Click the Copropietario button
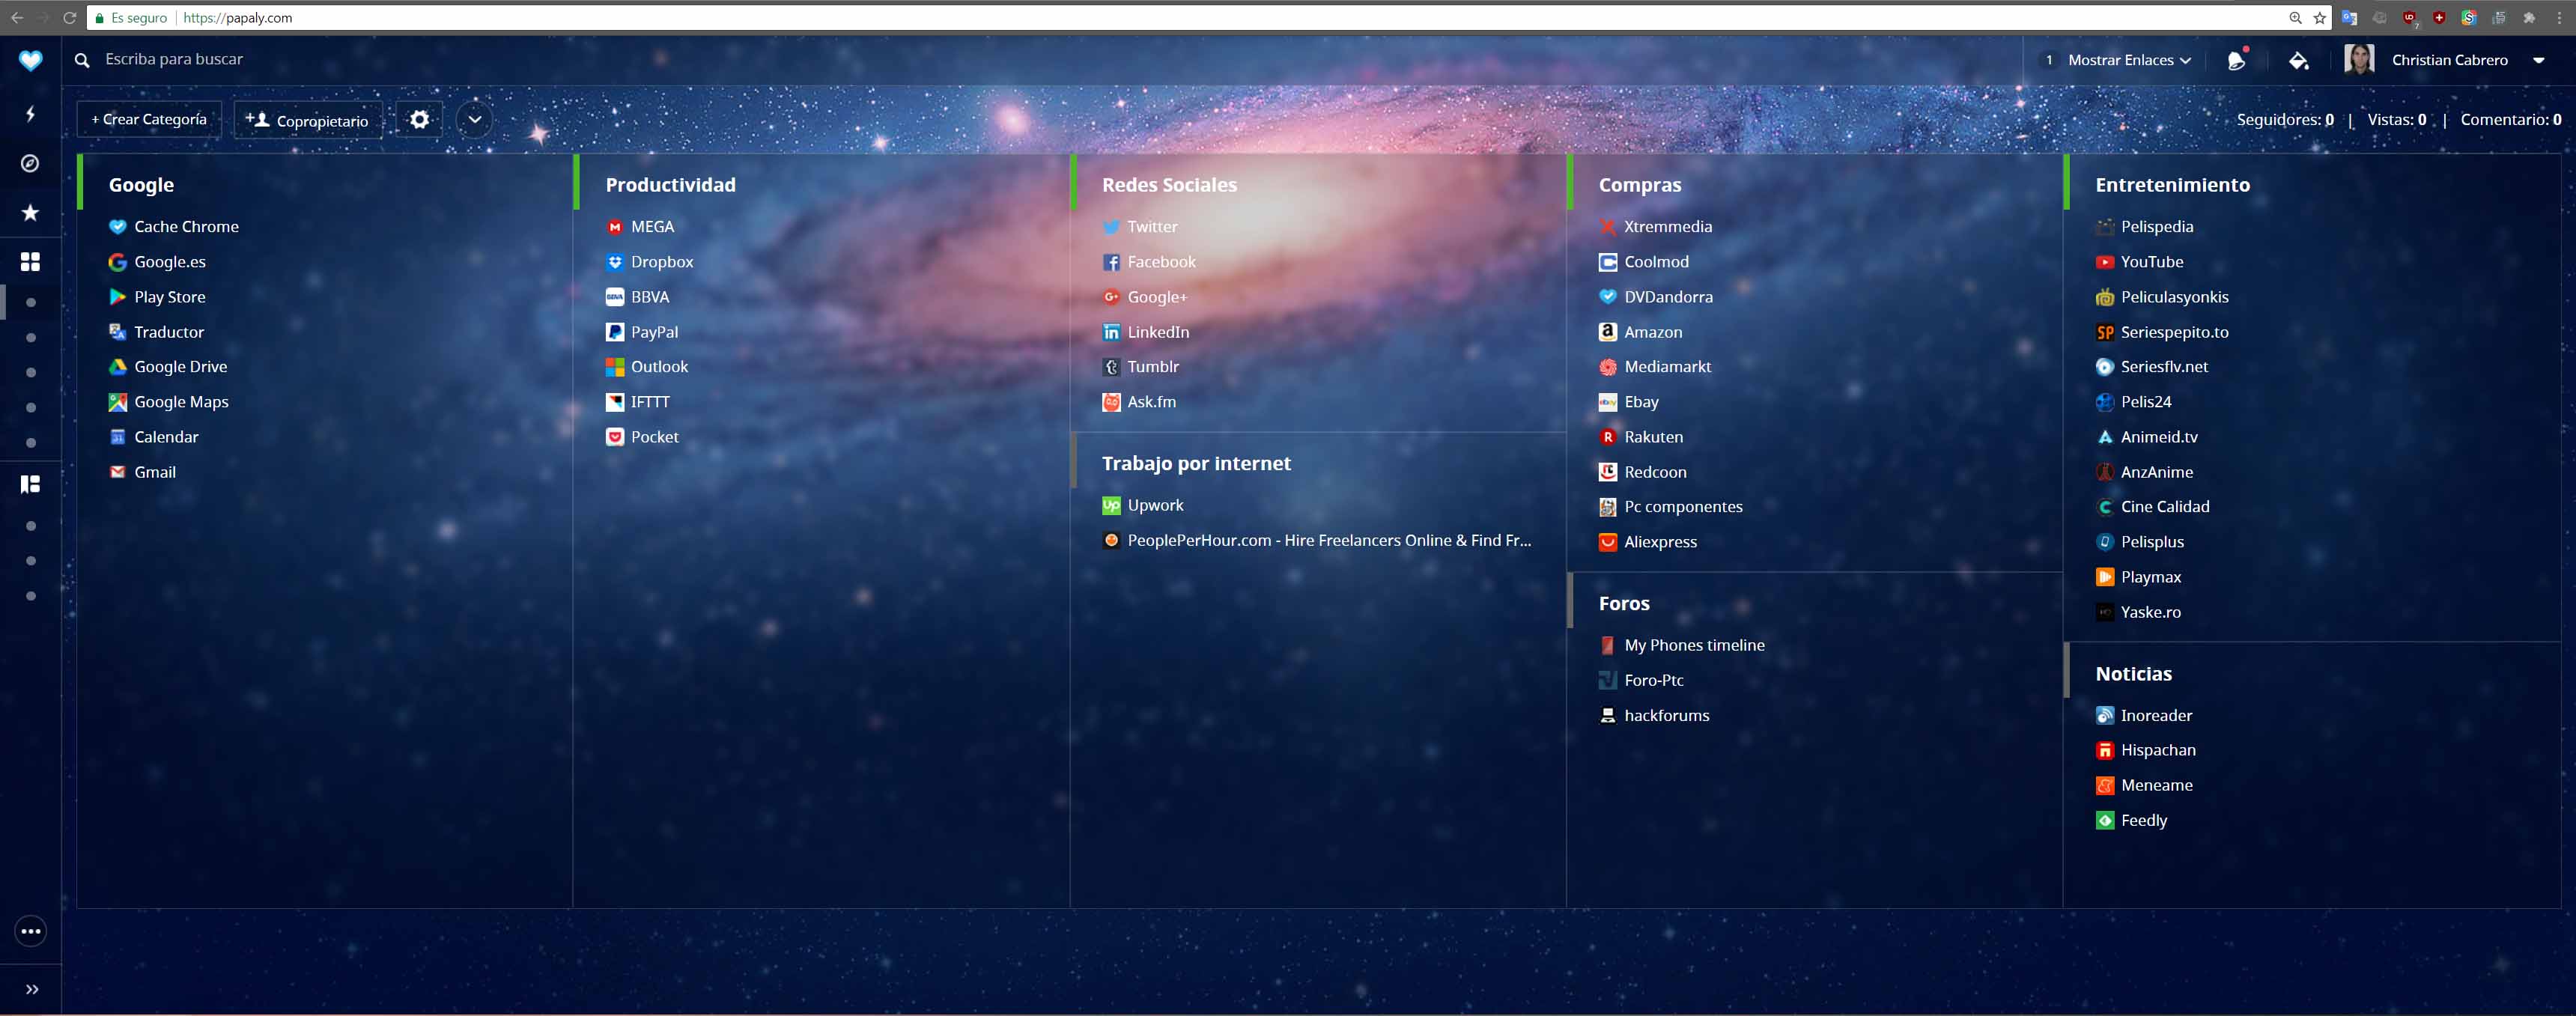Screen dimensions: 2576x1016 (308, 120)
